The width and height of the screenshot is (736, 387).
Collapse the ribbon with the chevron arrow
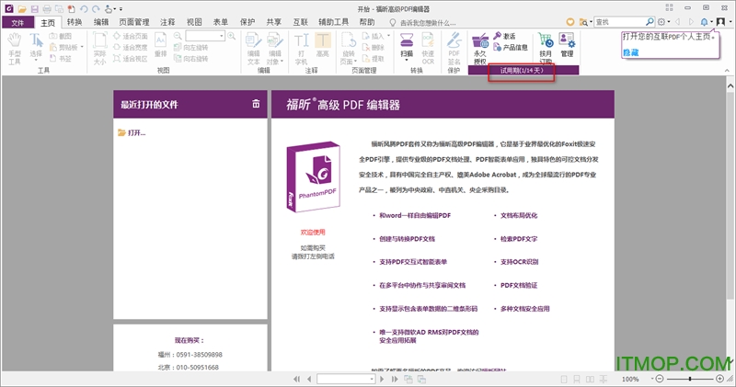coord(727,71)
